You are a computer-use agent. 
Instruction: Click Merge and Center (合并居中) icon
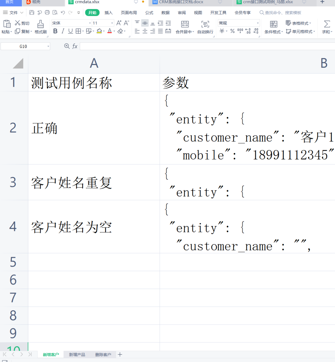pos(185,24)
